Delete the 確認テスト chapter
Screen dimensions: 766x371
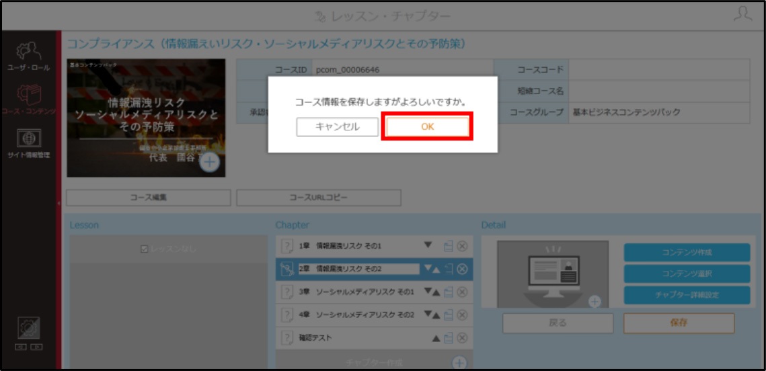pyautogui.click(x=462, y=338)
